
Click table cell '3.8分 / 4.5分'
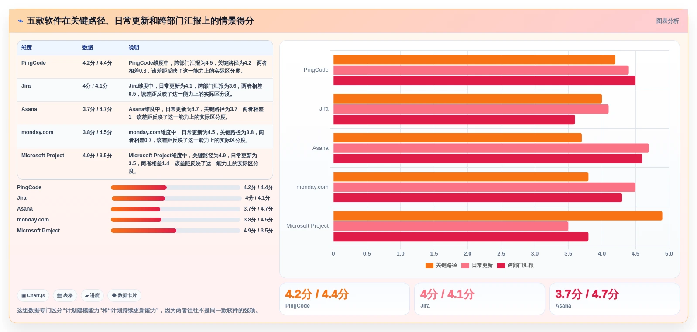pos(97,132)
